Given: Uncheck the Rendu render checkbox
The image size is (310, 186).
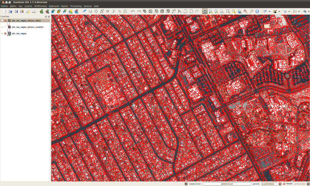Looking at the screenshot, I should click(284, 184).
